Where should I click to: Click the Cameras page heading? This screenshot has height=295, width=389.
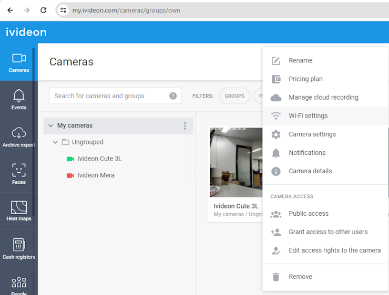pyautogui.click(x=71, y=61)
